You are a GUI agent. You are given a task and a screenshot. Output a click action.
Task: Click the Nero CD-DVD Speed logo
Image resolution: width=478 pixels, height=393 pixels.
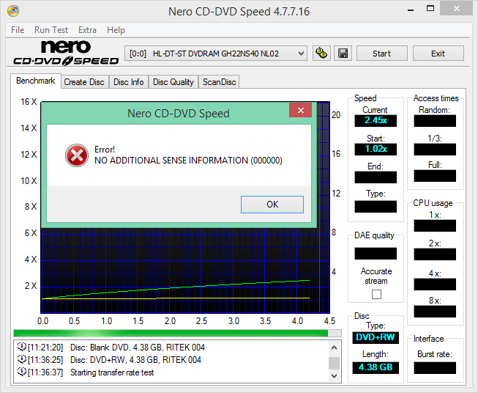pos(66,53)
